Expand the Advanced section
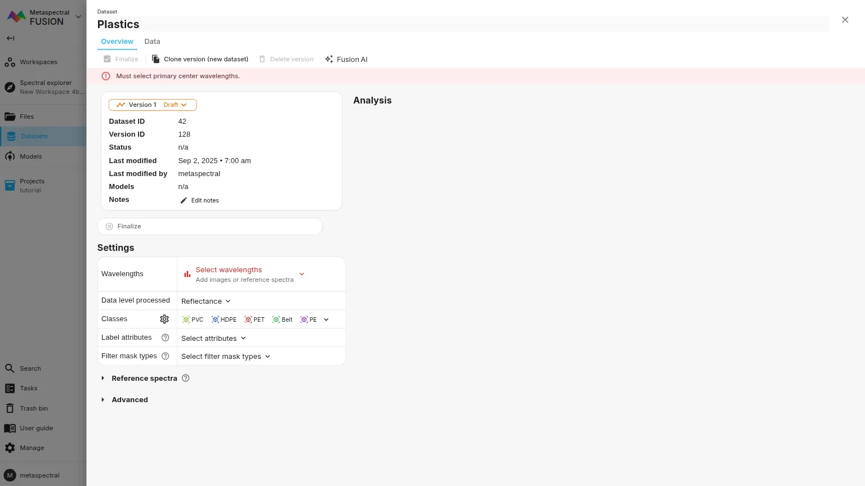 point(129,400)
